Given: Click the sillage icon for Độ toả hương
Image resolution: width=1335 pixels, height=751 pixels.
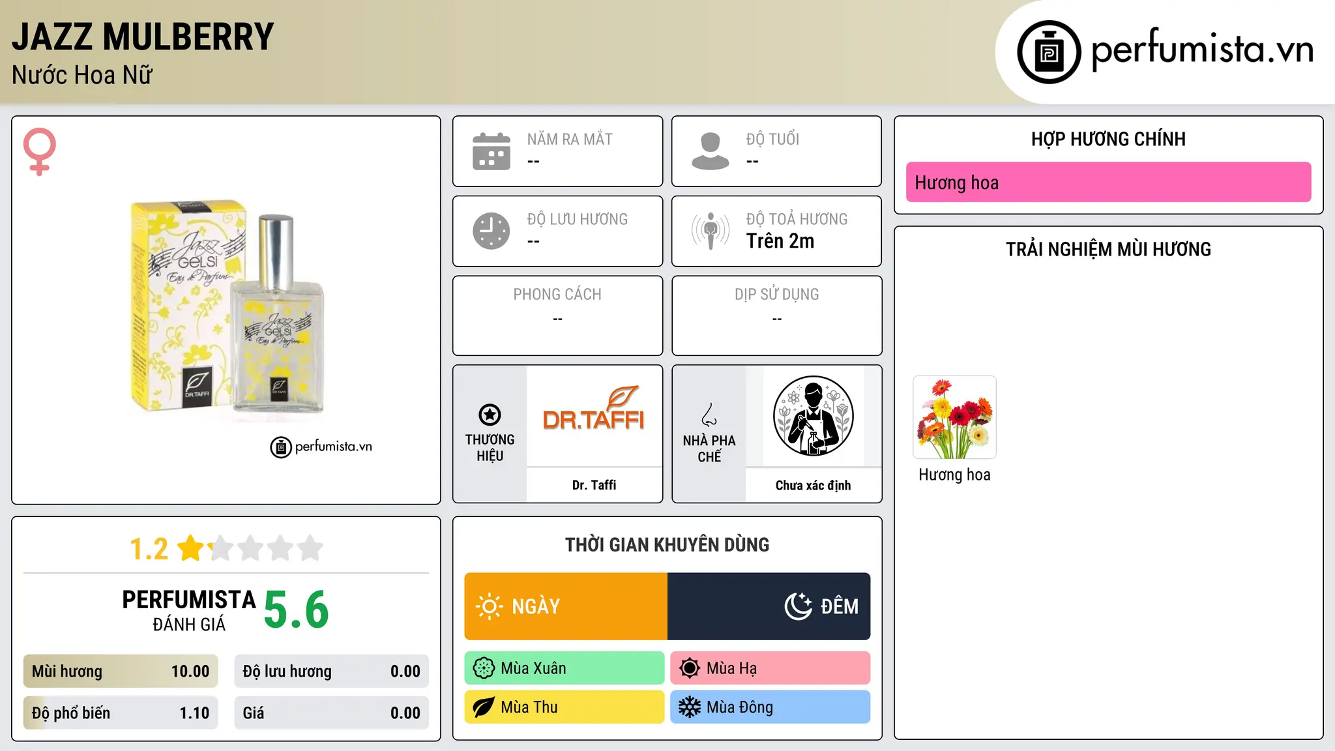Looking at the screenshot, I should pos(711,231).
